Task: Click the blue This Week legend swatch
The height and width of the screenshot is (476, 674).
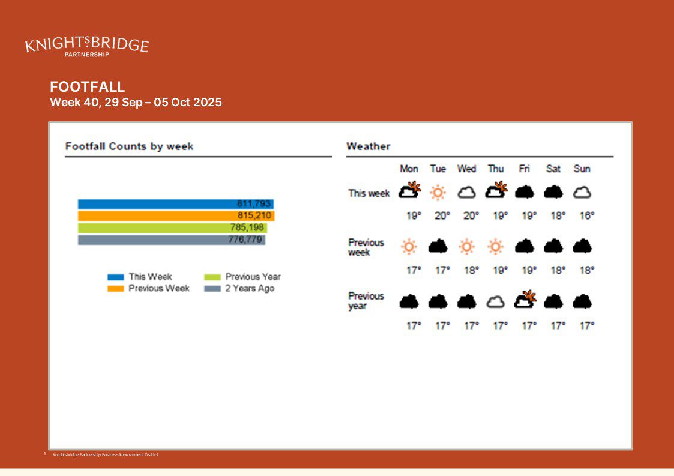Action: (116, 277)
